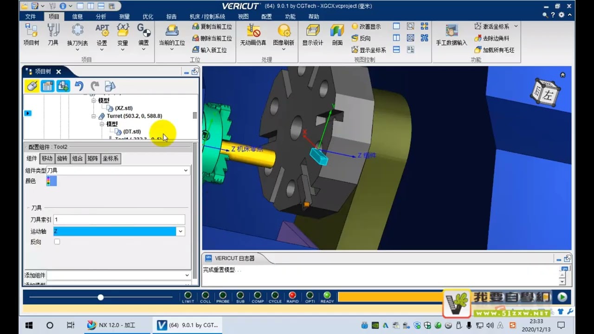This screenshot has width=594, height=334.
Task: Click the fit view icon in 视图控制
Action: click(410, 38)
